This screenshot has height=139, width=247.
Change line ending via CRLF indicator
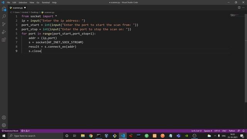224,131
